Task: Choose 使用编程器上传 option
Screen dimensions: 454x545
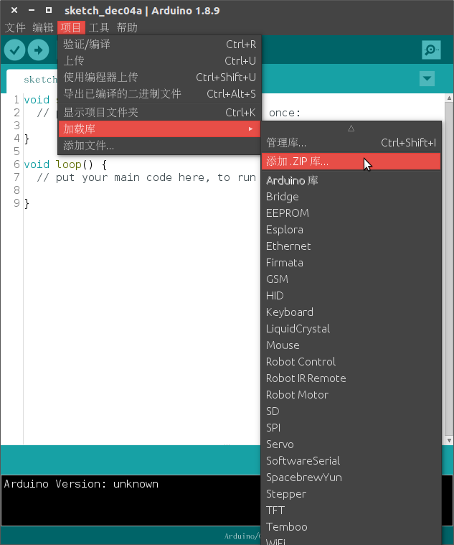Action: click(159, 77)
